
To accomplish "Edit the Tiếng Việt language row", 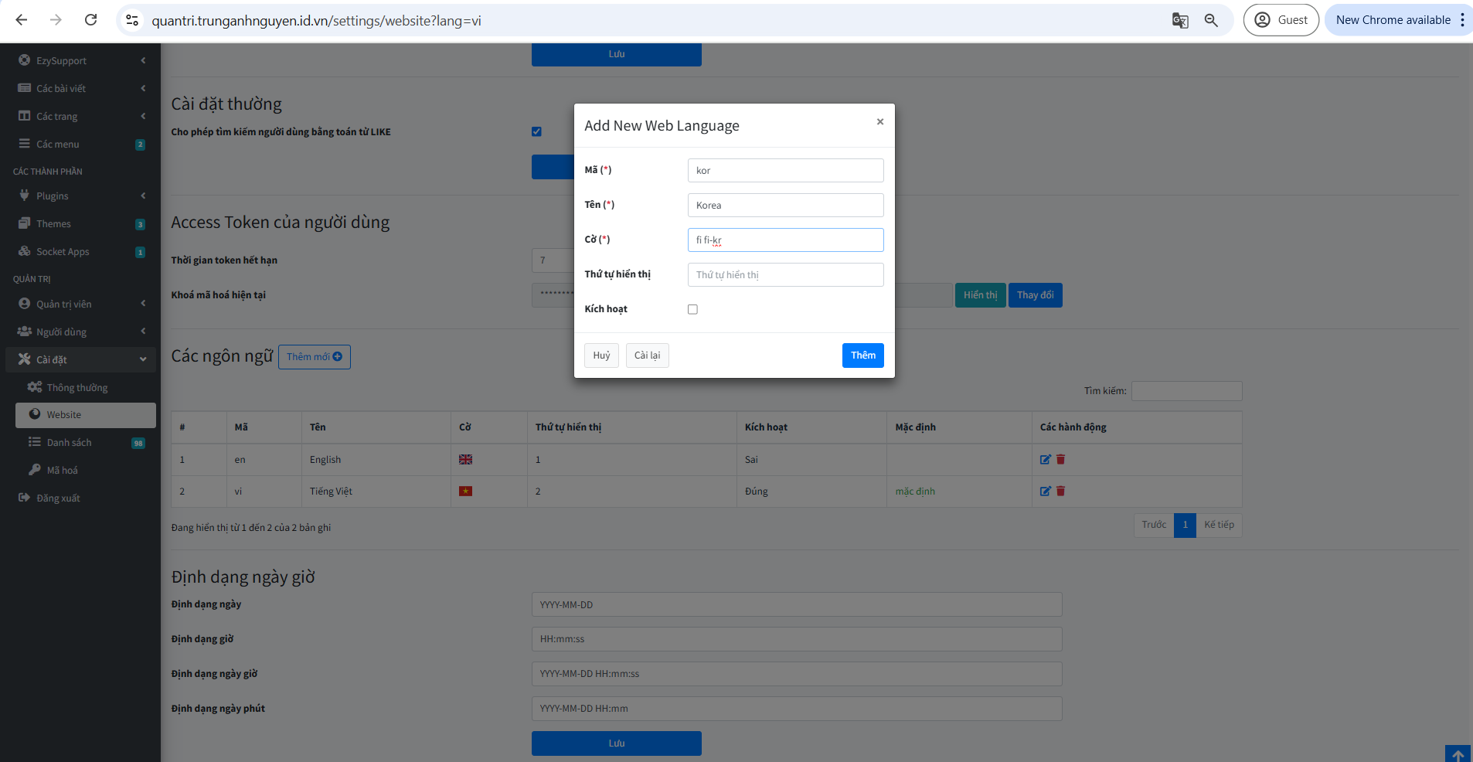I will [1046, 491].
